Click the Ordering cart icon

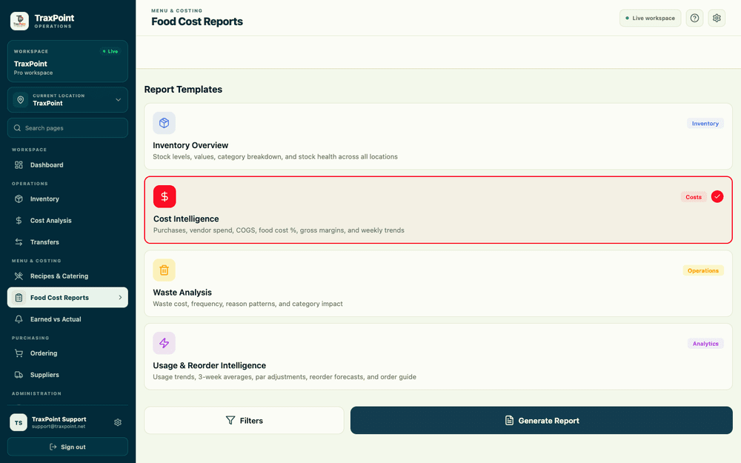[x=19, y=353]
